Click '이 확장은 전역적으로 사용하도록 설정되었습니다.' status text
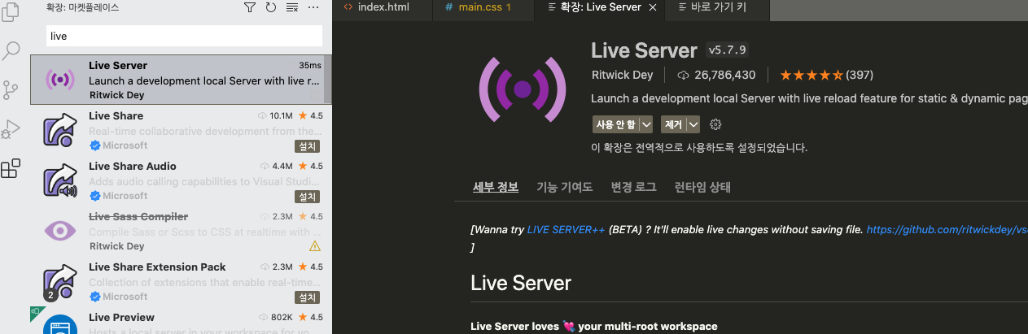Viewport: 1028px width, 334px height. pos(699,148)
